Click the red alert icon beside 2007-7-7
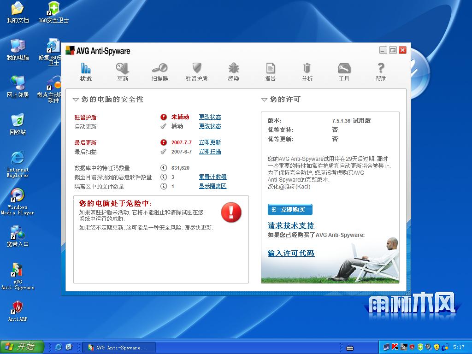The image size is (472, 354). [164, 142]
